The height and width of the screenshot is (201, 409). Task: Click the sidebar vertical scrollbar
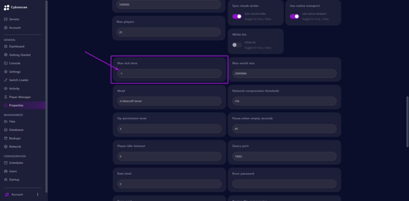click(x=46, y=97)
